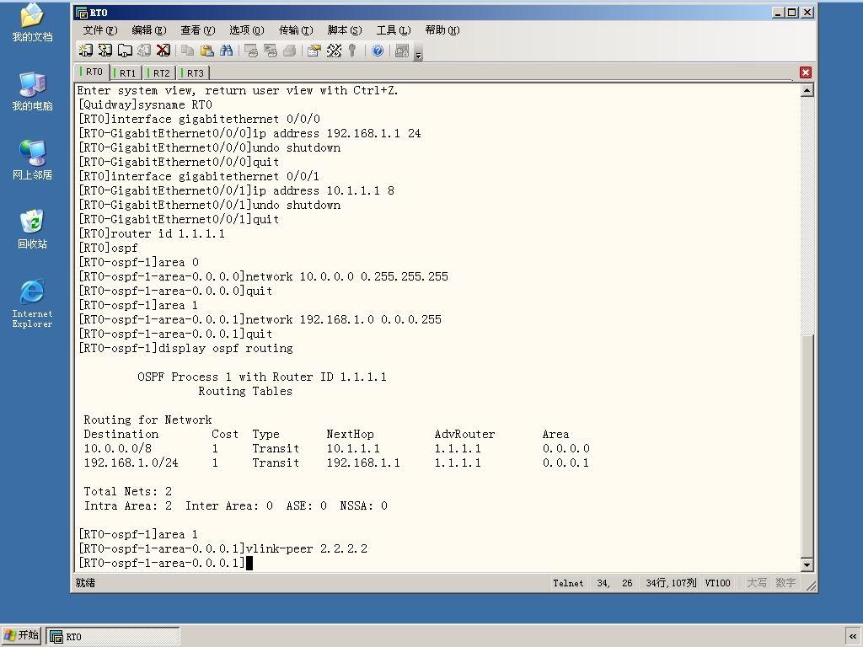863x647 pixels.
Task: Click 'Telnet' status bar entry
Action: pos(569,583)
